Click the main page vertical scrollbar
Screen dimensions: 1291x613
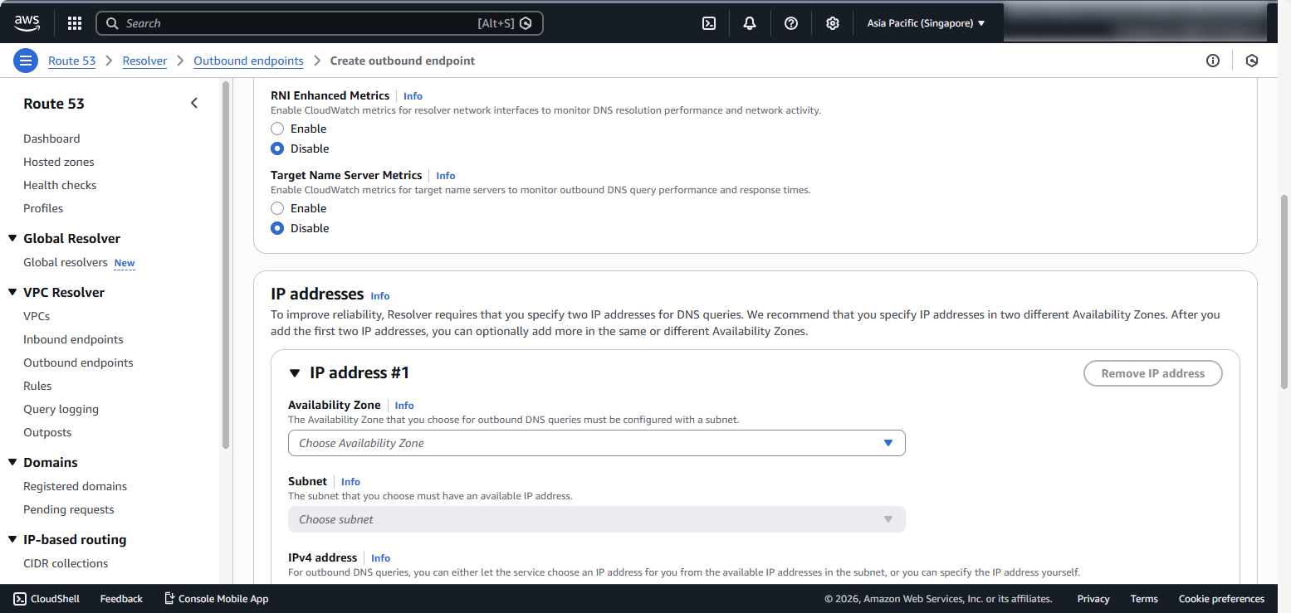[x=1284, y=290]
